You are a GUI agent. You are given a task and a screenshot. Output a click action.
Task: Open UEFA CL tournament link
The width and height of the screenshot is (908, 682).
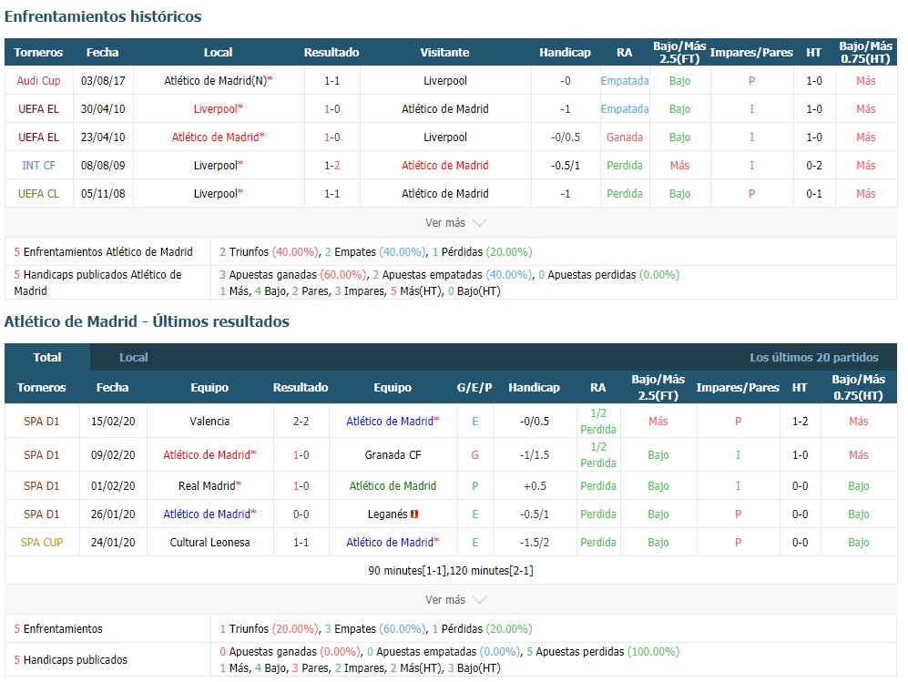click(39, 194)
